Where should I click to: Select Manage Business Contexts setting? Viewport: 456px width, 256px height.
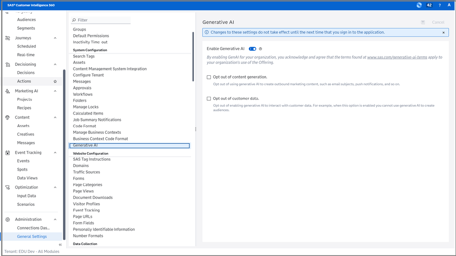click(x=97, y=132)
